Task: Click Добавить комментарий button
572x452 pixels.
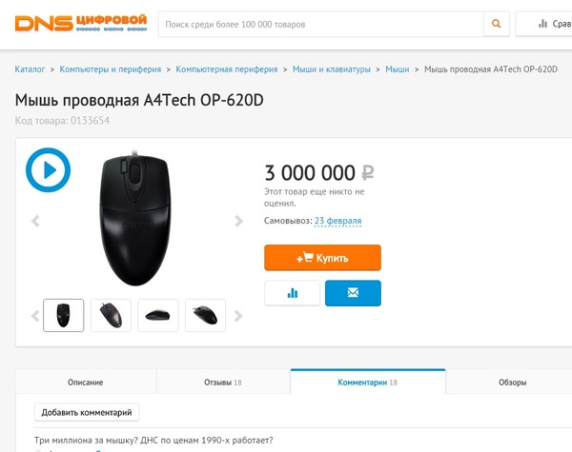Action: pyautogui.click(x=88, y=412)
